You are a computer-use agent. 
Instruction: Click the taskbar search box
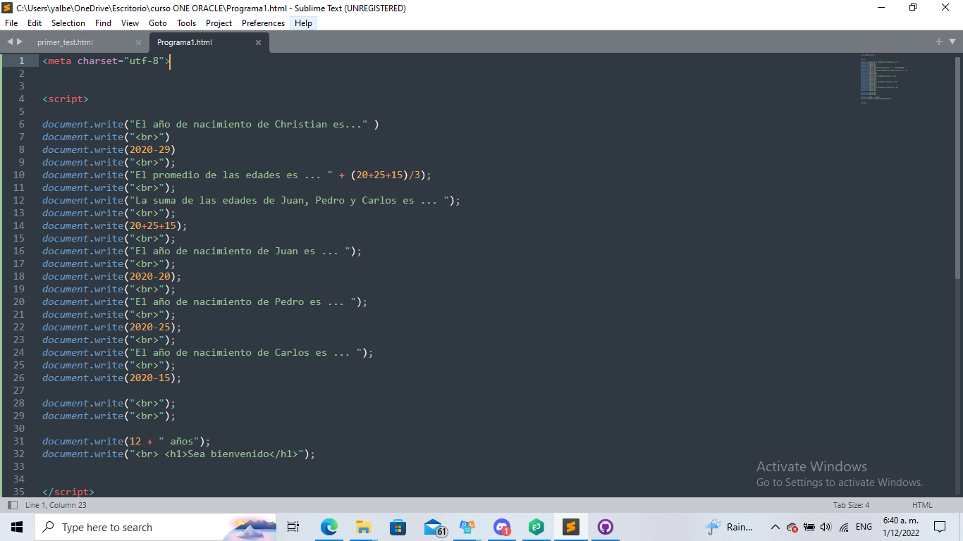tap(155, 527)
